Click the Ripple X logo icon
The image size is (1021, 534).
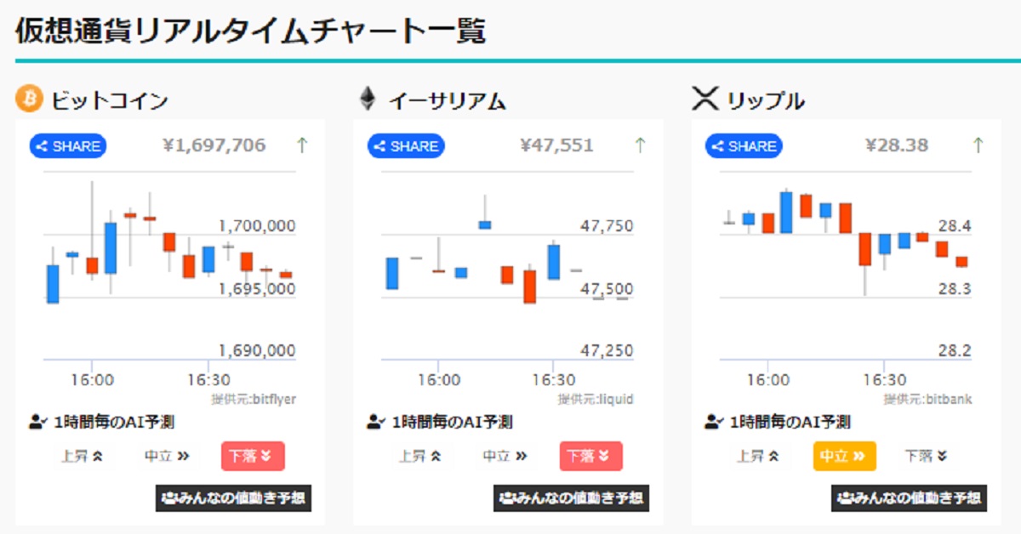click(704, 99)
